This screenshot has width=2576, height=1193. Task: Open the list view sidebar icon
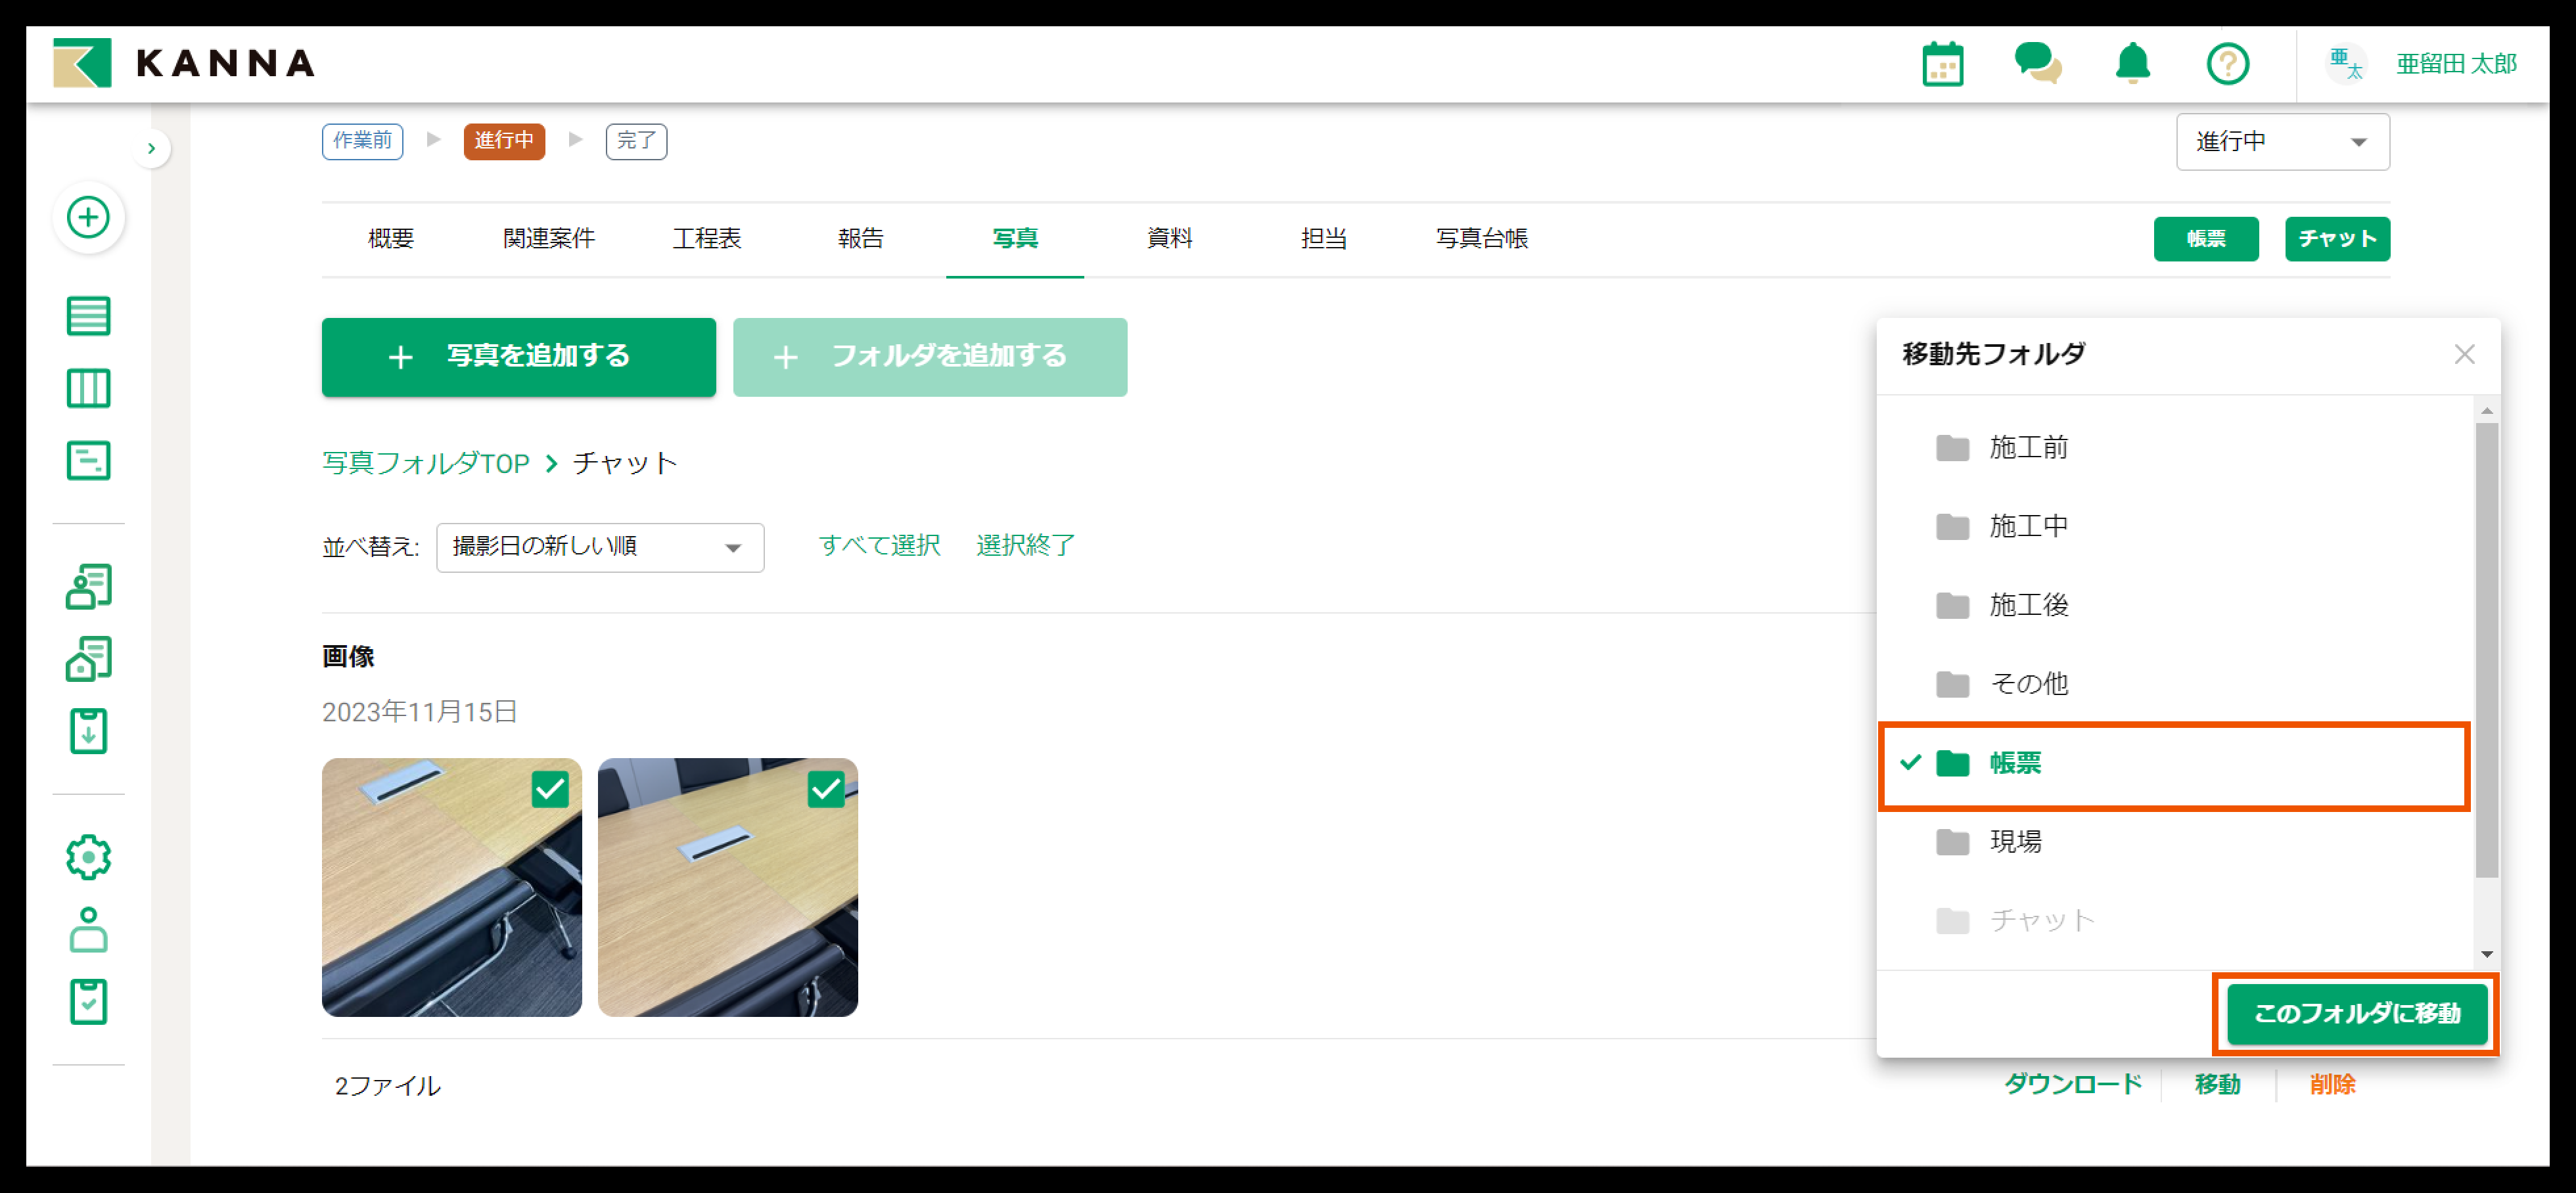(88, 316)
